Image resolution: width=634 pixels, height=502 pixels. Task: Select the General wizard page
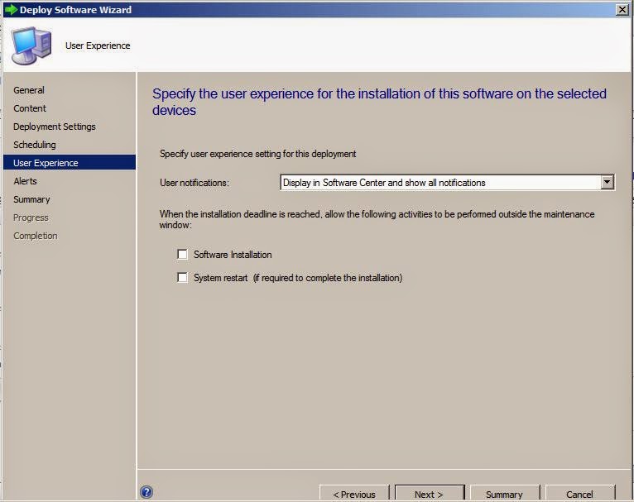(29, 90)
